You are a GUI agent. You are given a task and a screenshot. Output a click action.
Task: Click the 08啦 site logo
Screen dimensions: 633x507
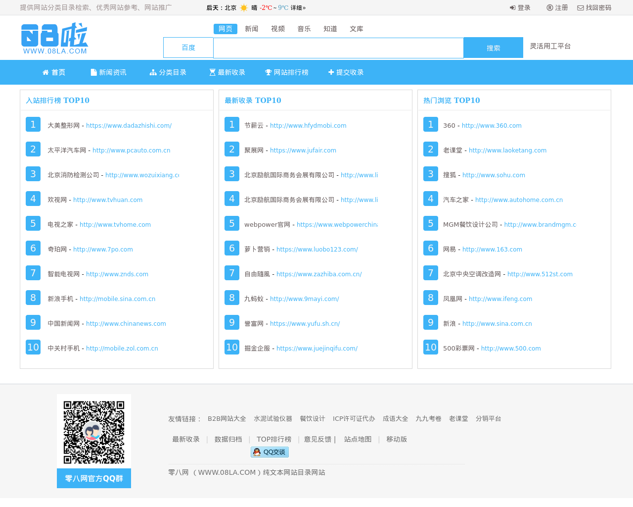[x=54, y=38]
